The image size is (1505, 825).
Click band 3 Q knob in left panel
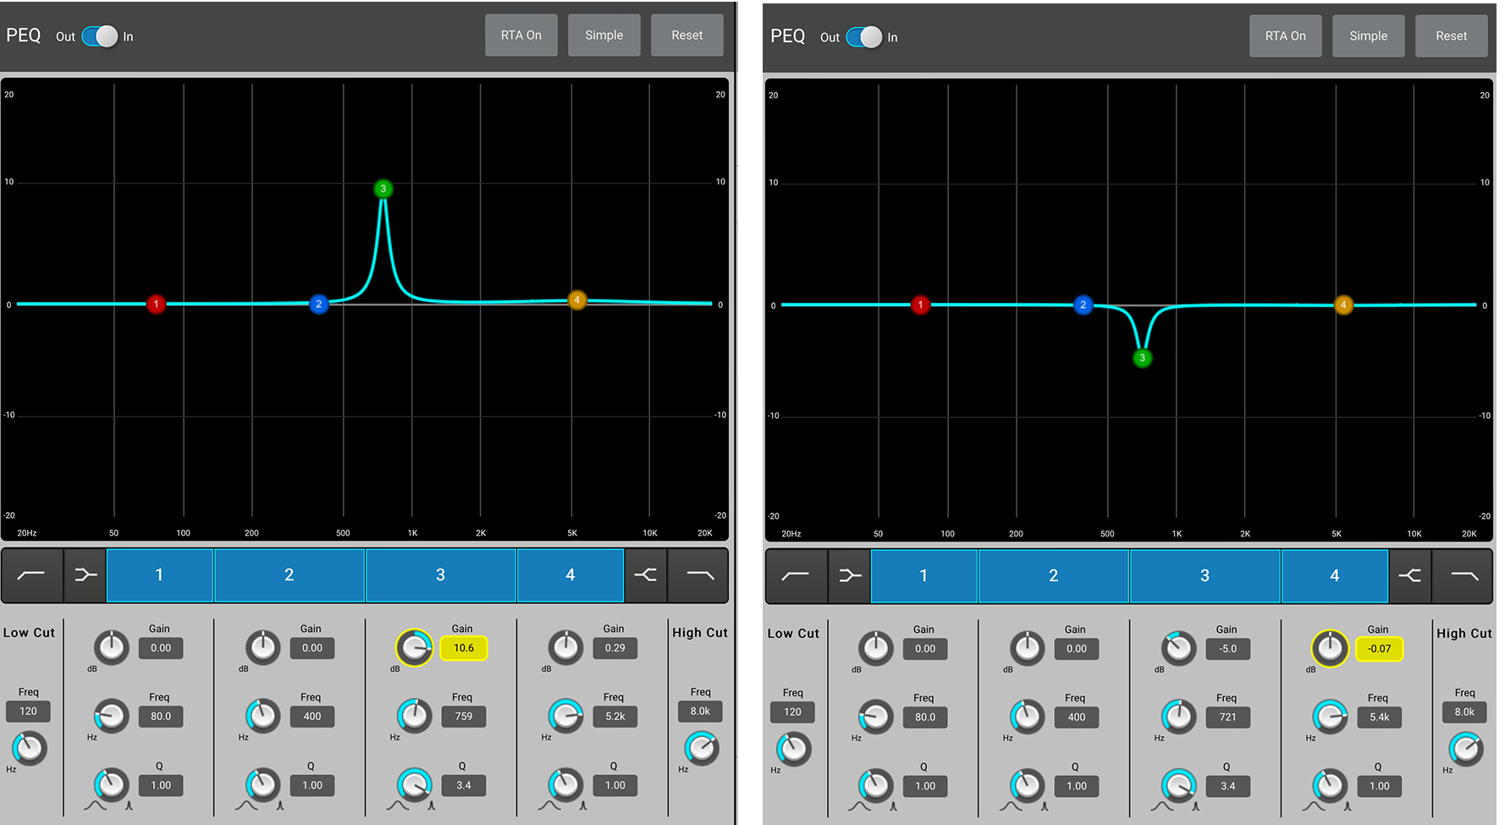[415, 785]
